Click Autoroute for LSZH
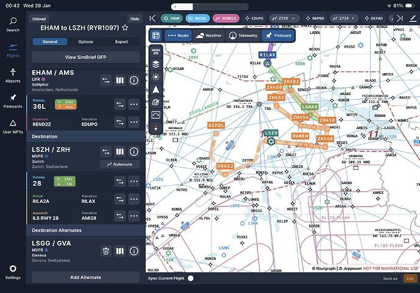 [119, 164]
